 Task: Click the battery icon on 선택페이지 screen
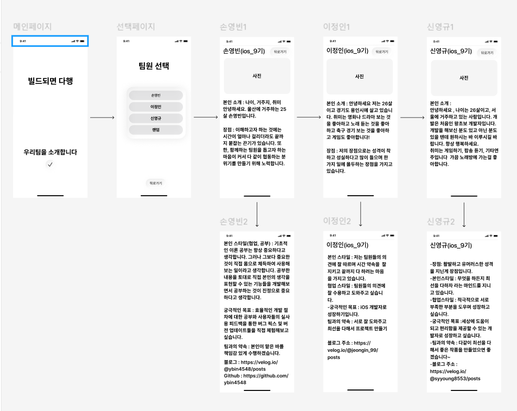pyautogui.click(x=185, y=41)
